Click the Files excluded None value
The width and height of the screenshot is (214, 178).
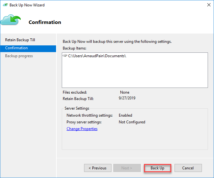[125, 92]
